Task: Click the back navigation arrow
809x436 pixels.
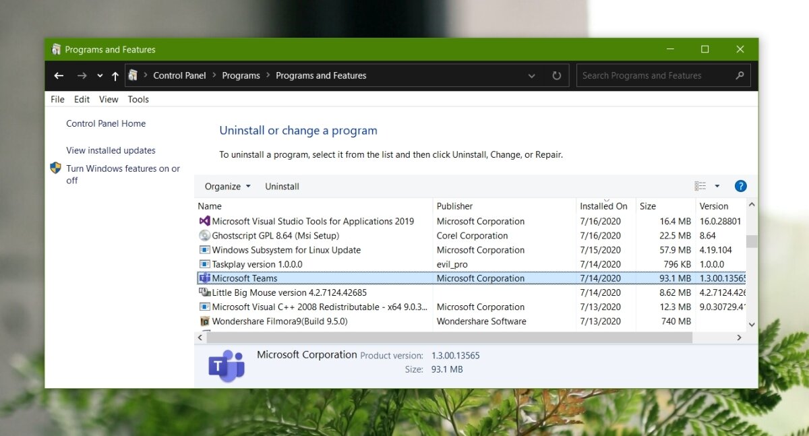Action: 59,75
